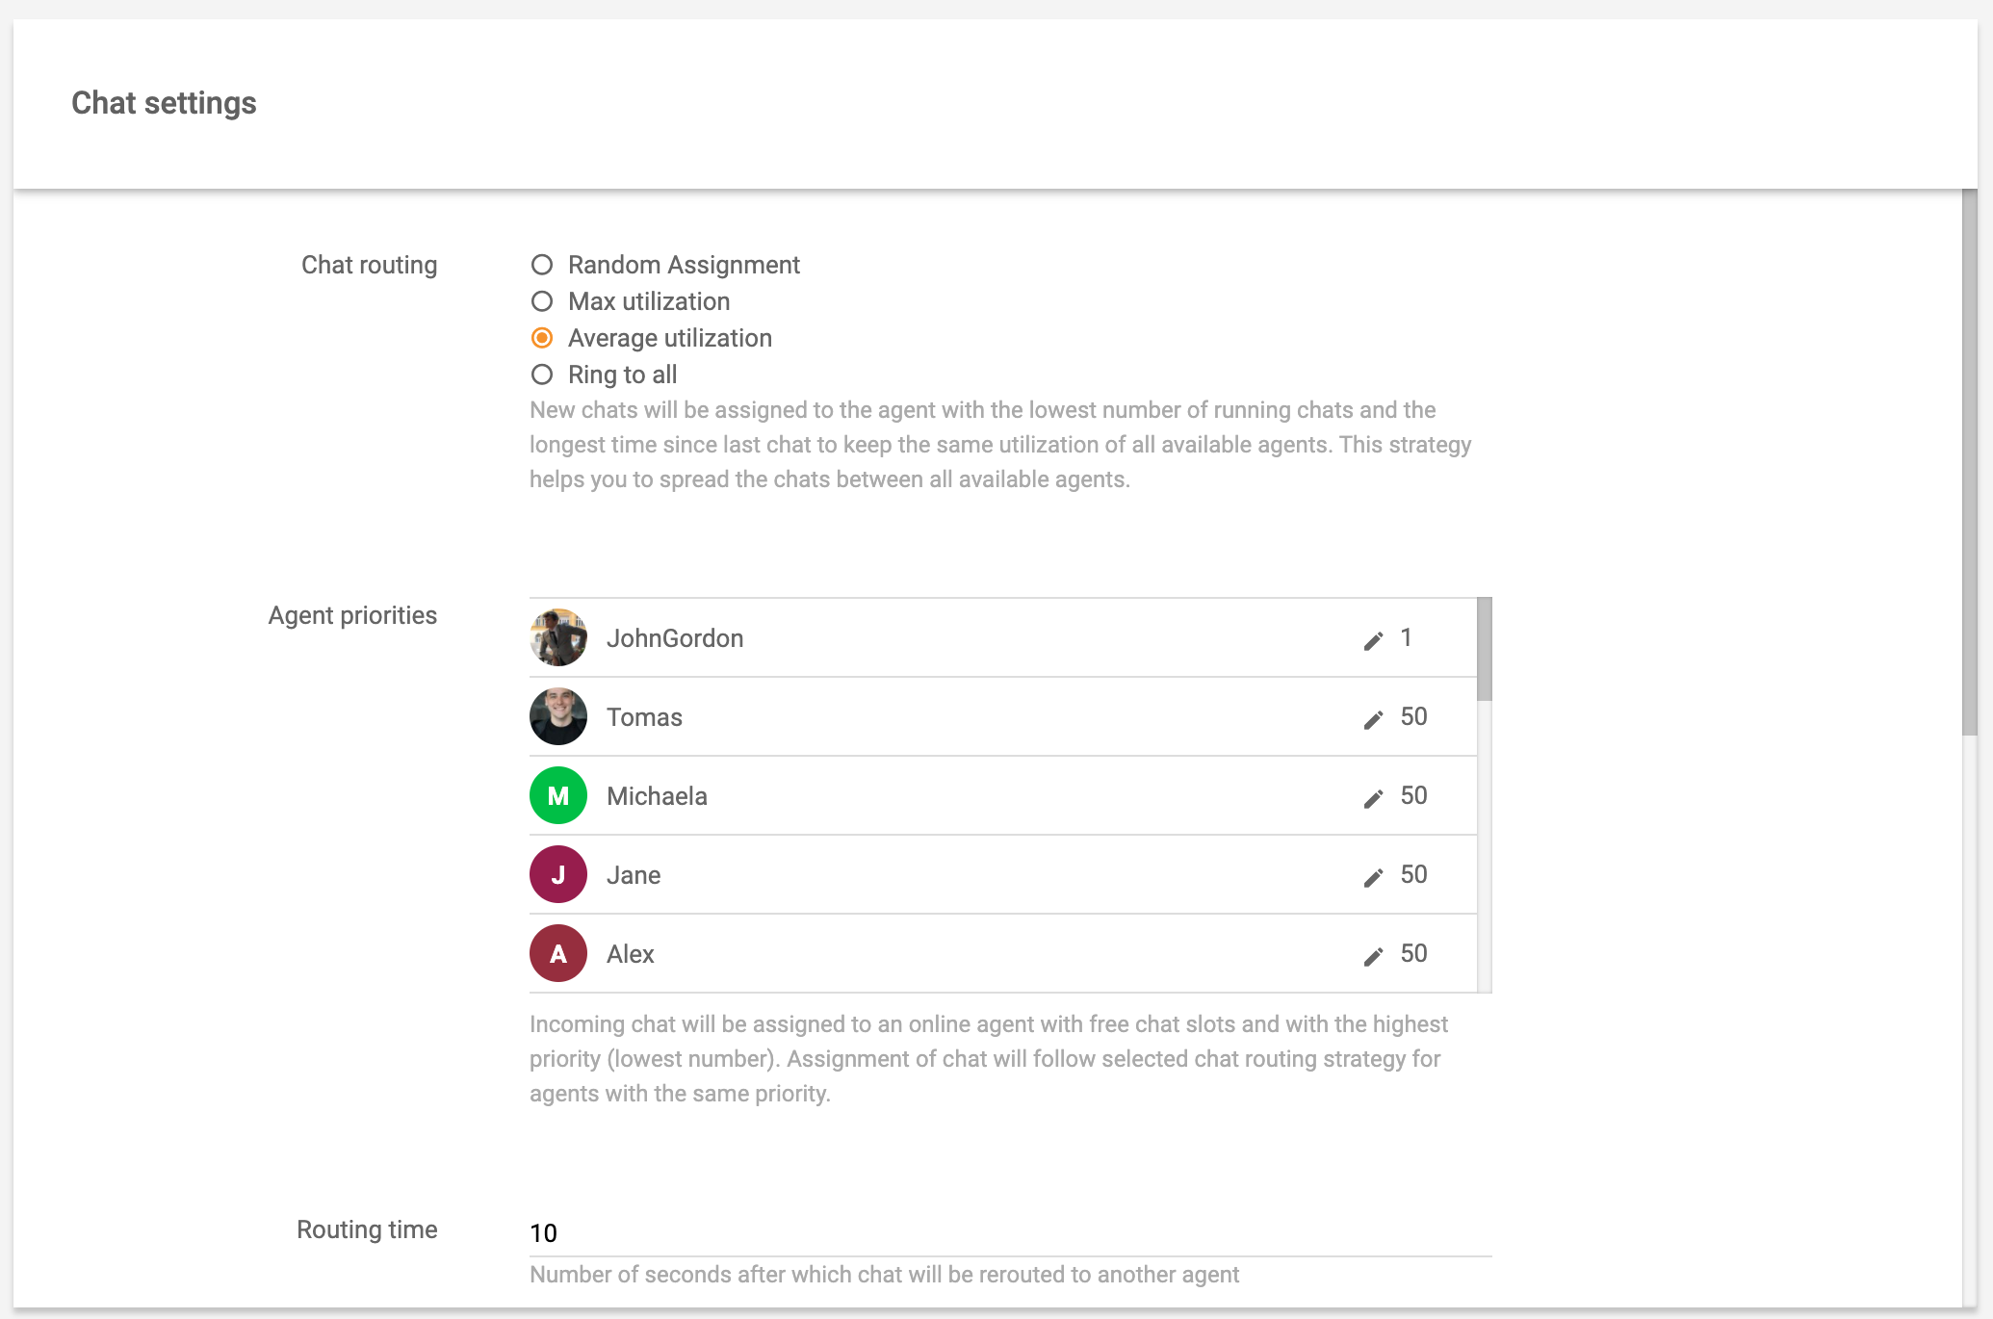This screenshot has width=1993, height=1319.
Task: Enable the Ring to all strategy
Action: click(543, 375)
